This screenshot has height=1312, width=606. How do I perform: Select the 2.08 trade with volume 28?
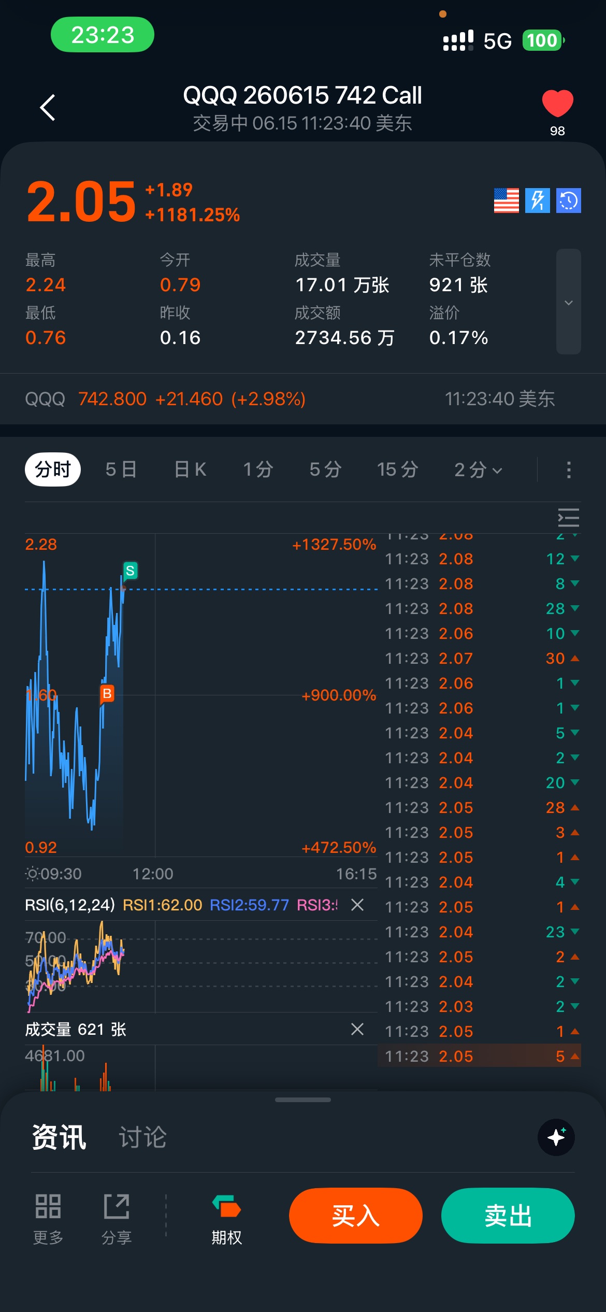482,609
